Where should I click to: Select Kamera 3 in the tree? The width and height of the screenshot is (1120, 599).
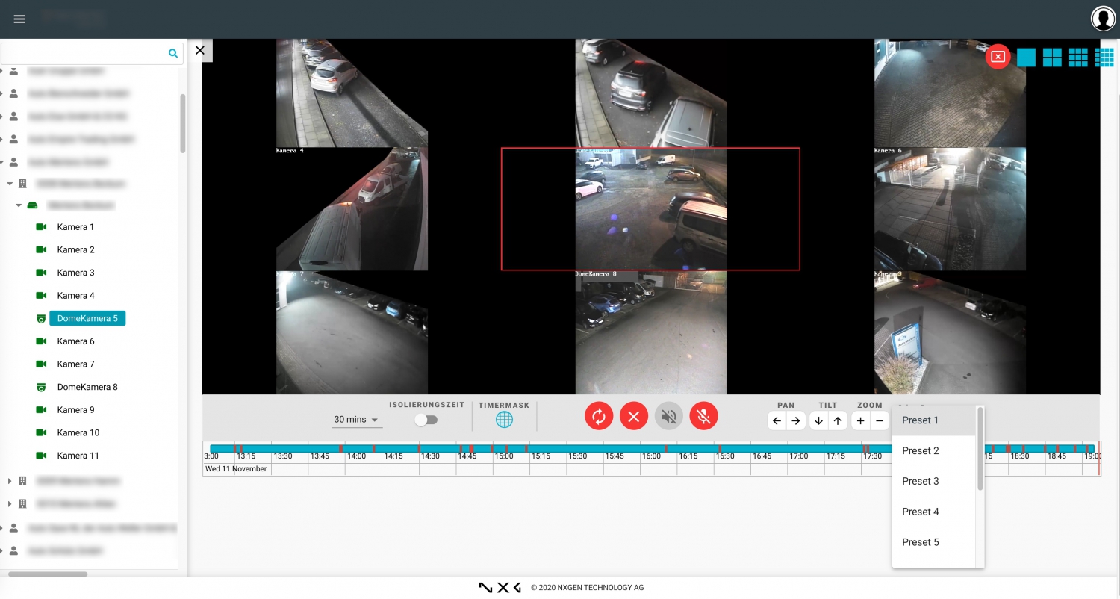click(x=75, y=273)
